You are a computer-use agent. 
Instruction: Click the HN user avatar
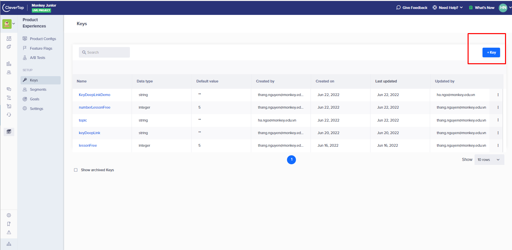point(503,8)
